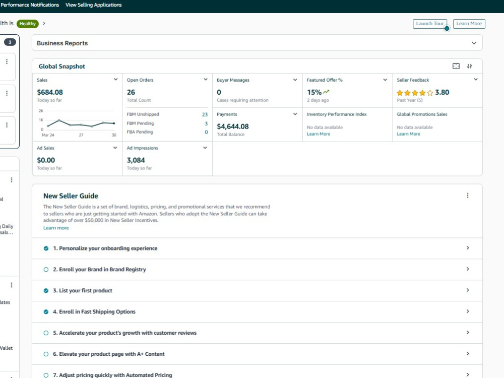Click checked circle for List first product

pos(46,291)
